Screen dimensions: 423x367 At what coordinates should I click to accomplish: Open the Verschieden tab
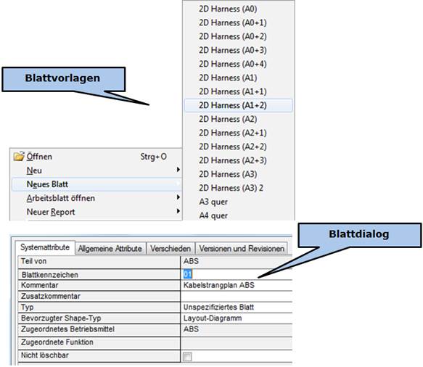(x=171, y=248)
